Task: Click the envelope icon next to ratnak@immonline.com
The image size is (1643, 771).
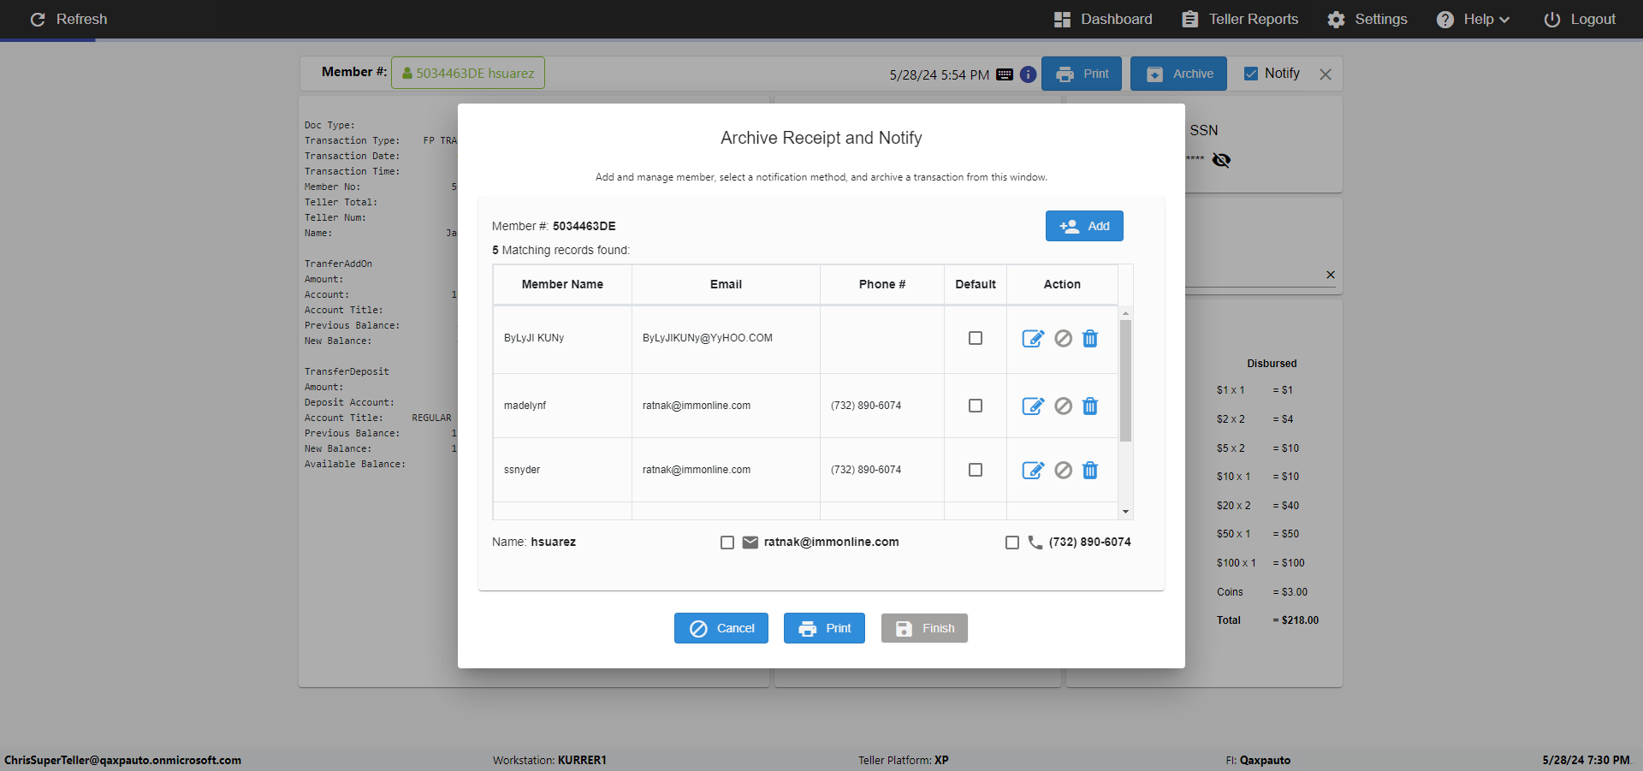Action: click(750, 543)
